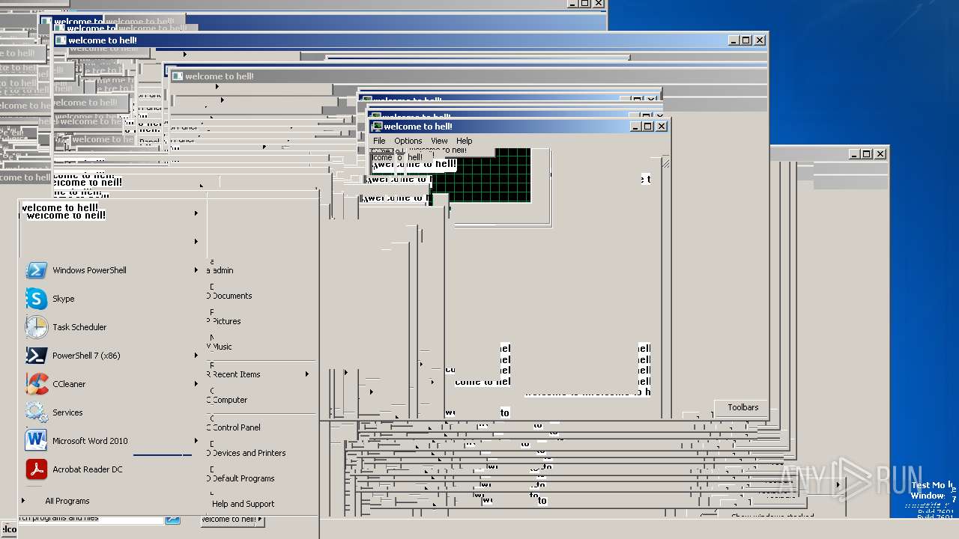Open Default Programs
This screenshot has width=959, height=539.
pyautogui.click(x=243, y=478)
